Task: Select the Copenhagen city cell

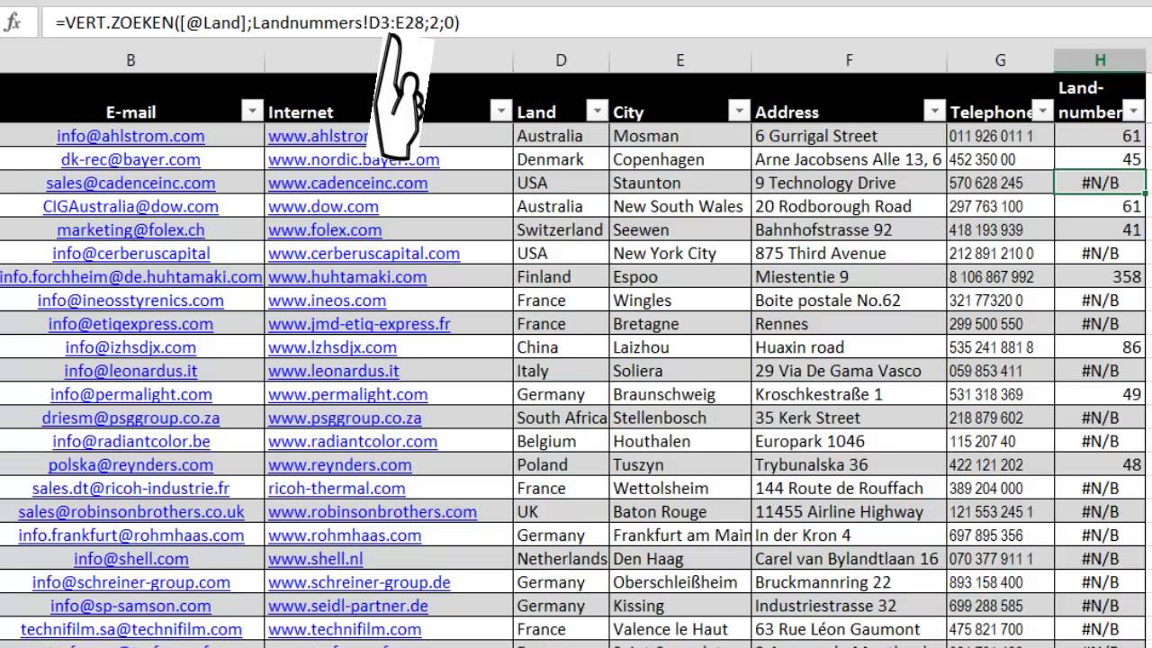Action: tap(679, 159)
